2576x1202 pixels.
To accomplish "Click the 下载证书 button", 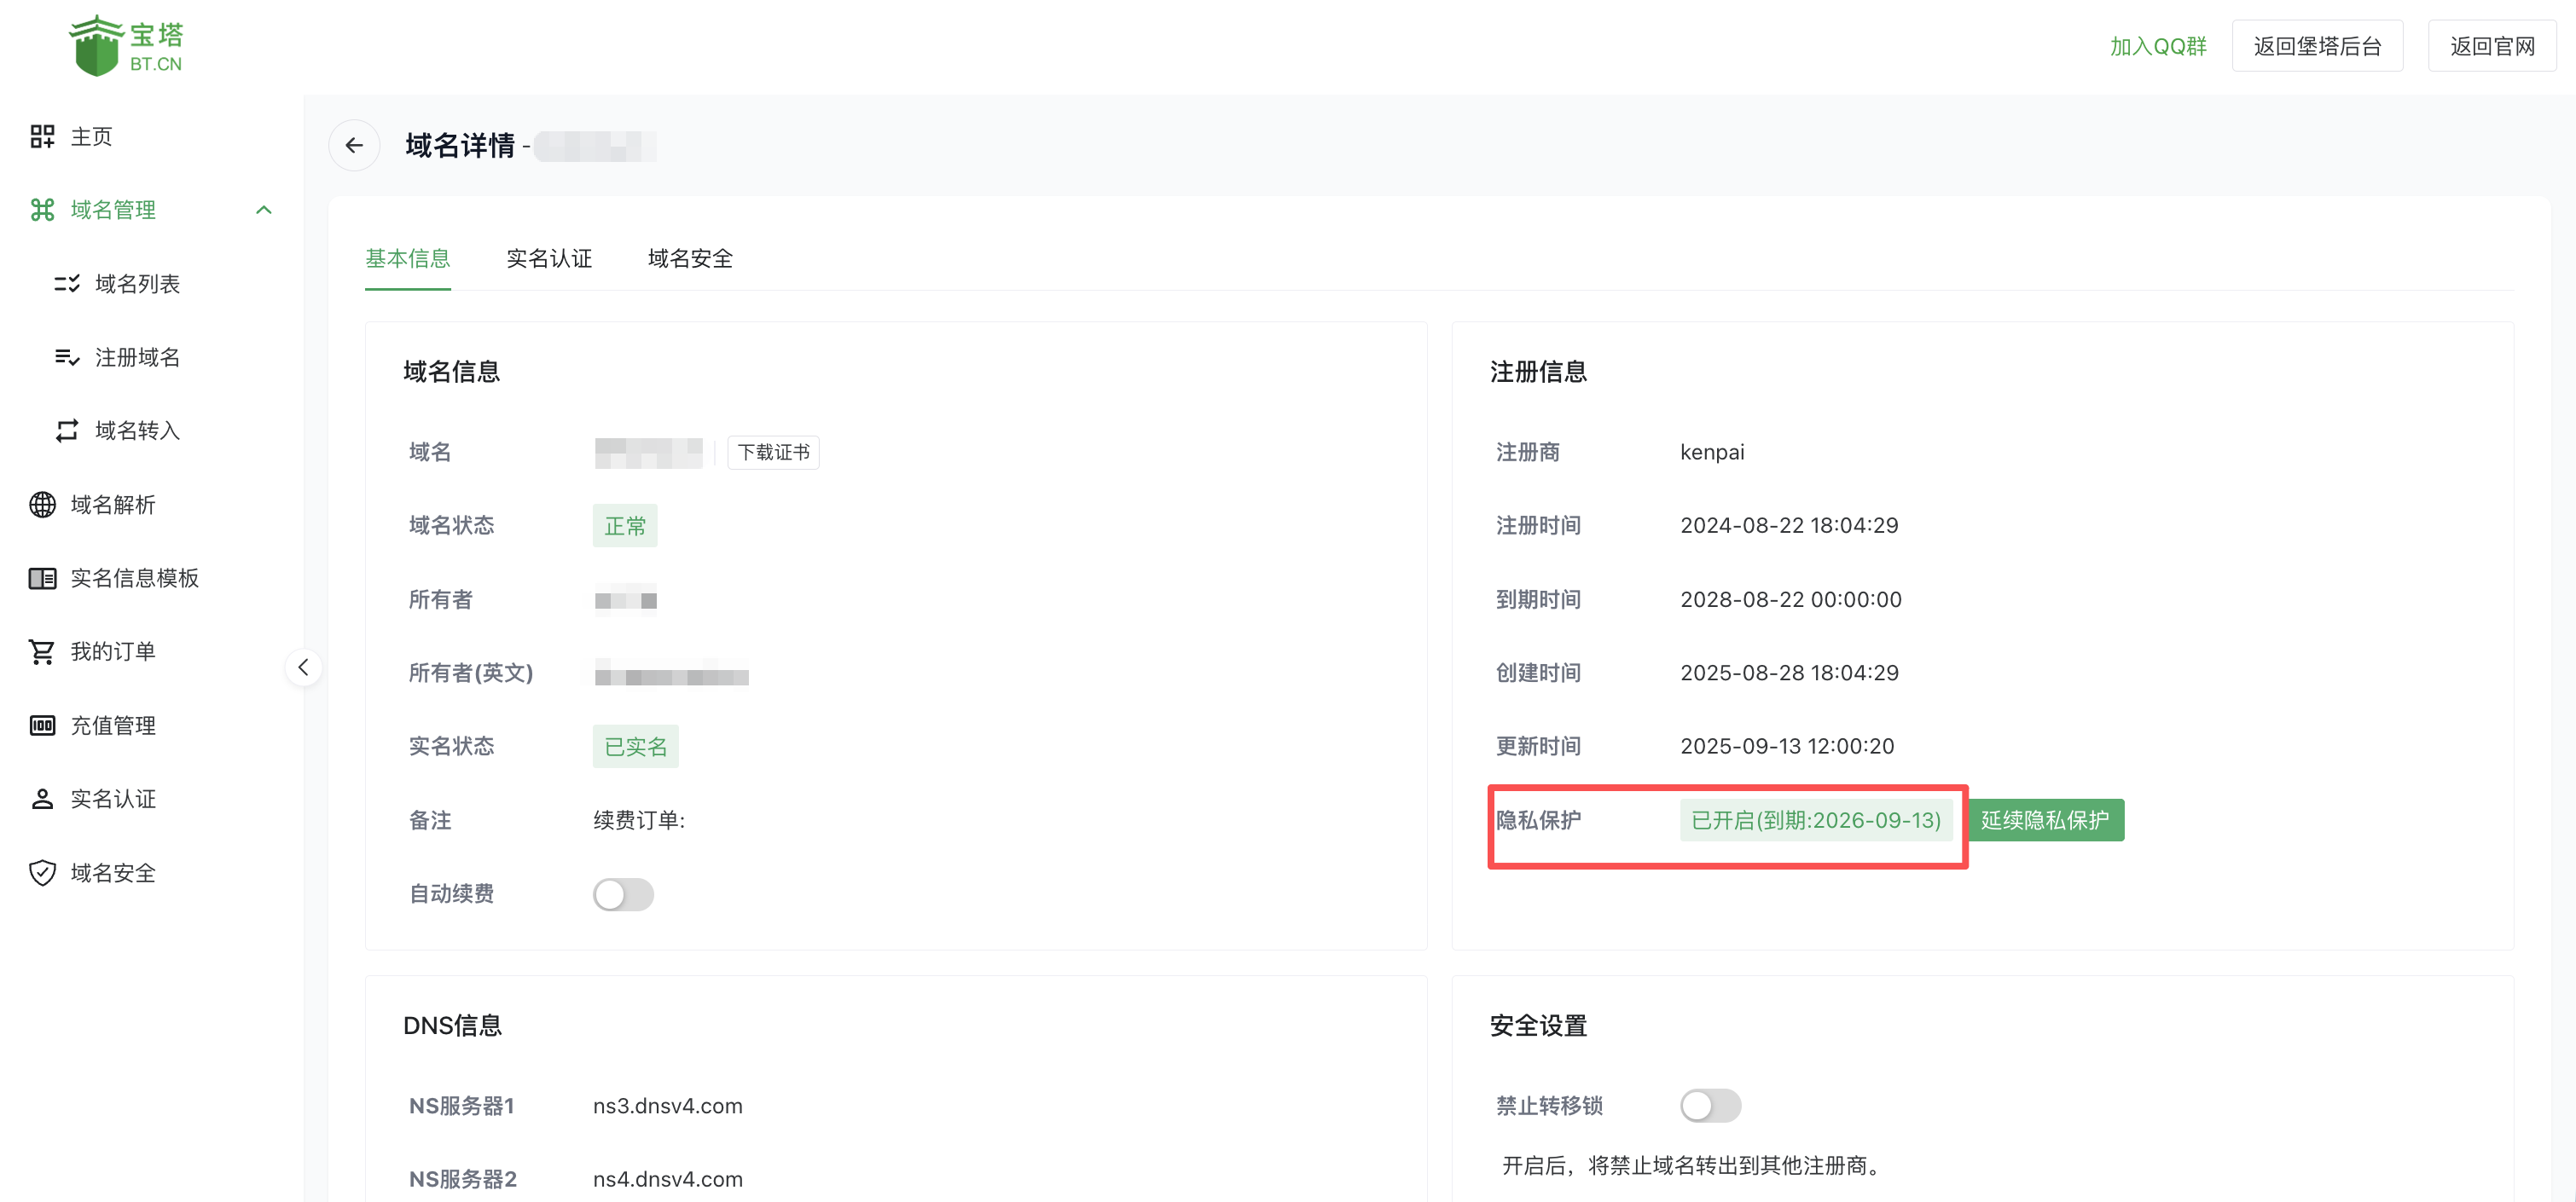I will point(773,453).
